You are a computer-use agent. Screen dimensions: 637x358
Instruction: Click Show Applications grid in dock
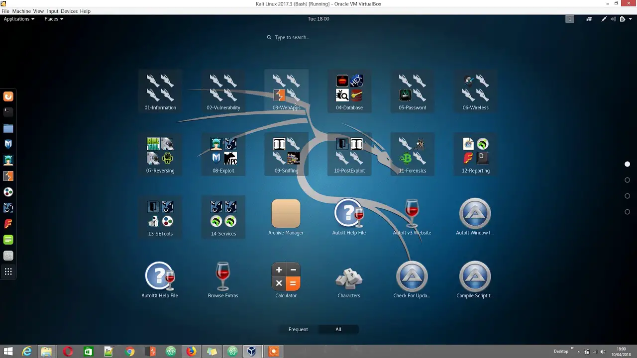click(x=8, y=271)
